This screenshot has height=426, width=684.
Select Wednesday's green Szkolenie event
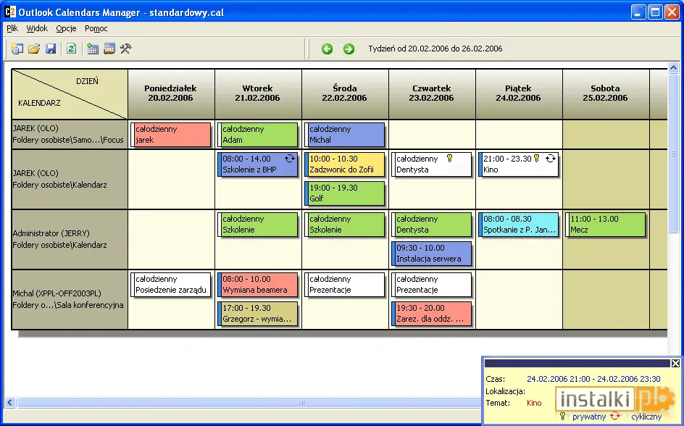coord(345,224)
